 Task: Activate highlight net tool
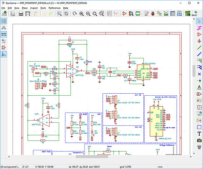click(199, 28)
